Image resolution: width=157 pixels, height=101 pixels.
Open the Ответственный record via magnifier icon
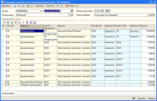point(153,15)
